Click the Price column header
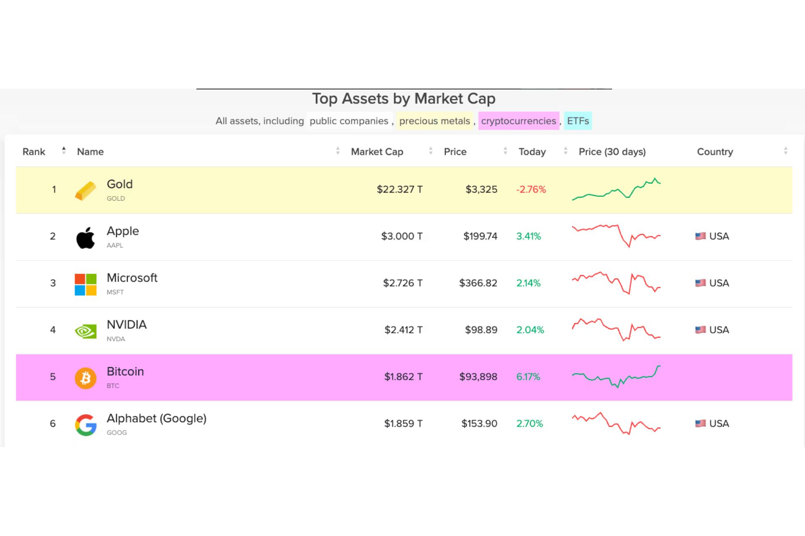The height and width of the screenshot is (536, 805). (455, 152)
